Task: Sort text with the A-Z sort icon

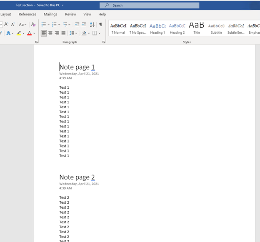Action: tap(92, 25)
